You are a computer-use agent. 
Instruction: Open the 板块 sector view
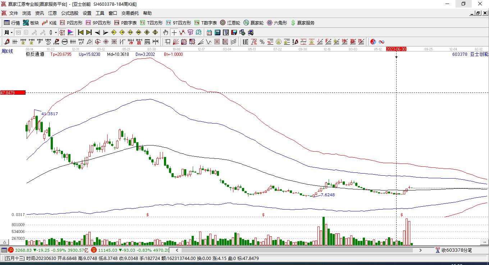31,23
